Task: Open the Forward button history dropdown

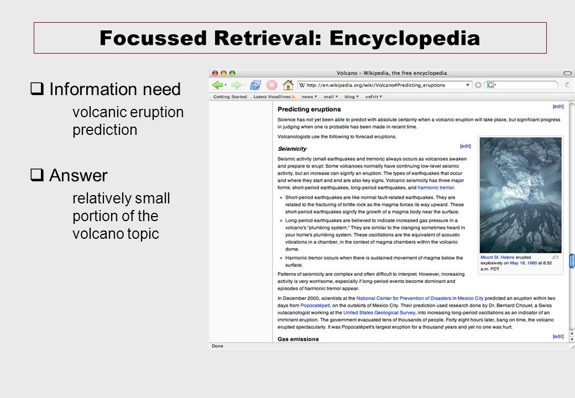Action: coord(244,85)
